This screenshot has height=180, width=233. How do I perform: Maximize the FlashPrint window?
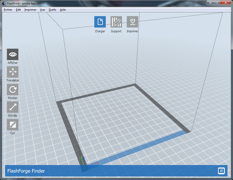coord(217,3)
